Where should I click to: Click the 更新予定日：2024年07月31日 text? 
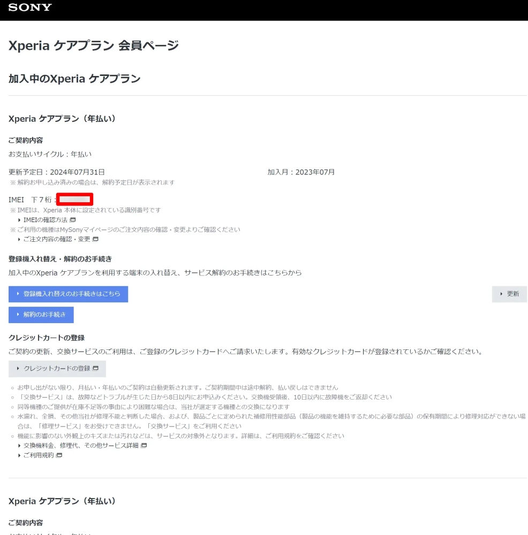coord(57,172)
